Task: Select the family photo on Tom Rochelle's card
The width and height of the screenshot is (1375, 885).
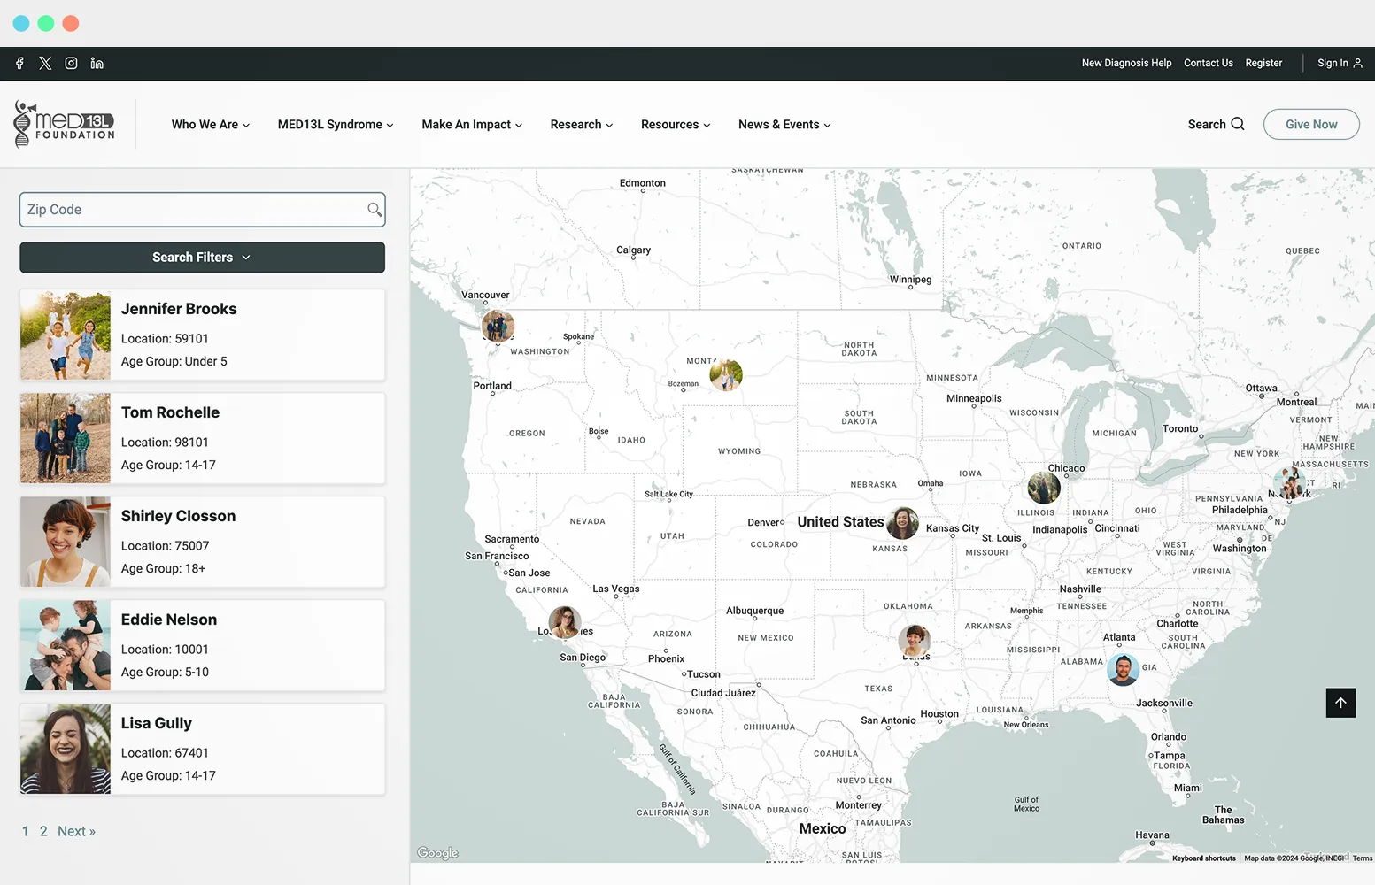Action: coord(65,437)
